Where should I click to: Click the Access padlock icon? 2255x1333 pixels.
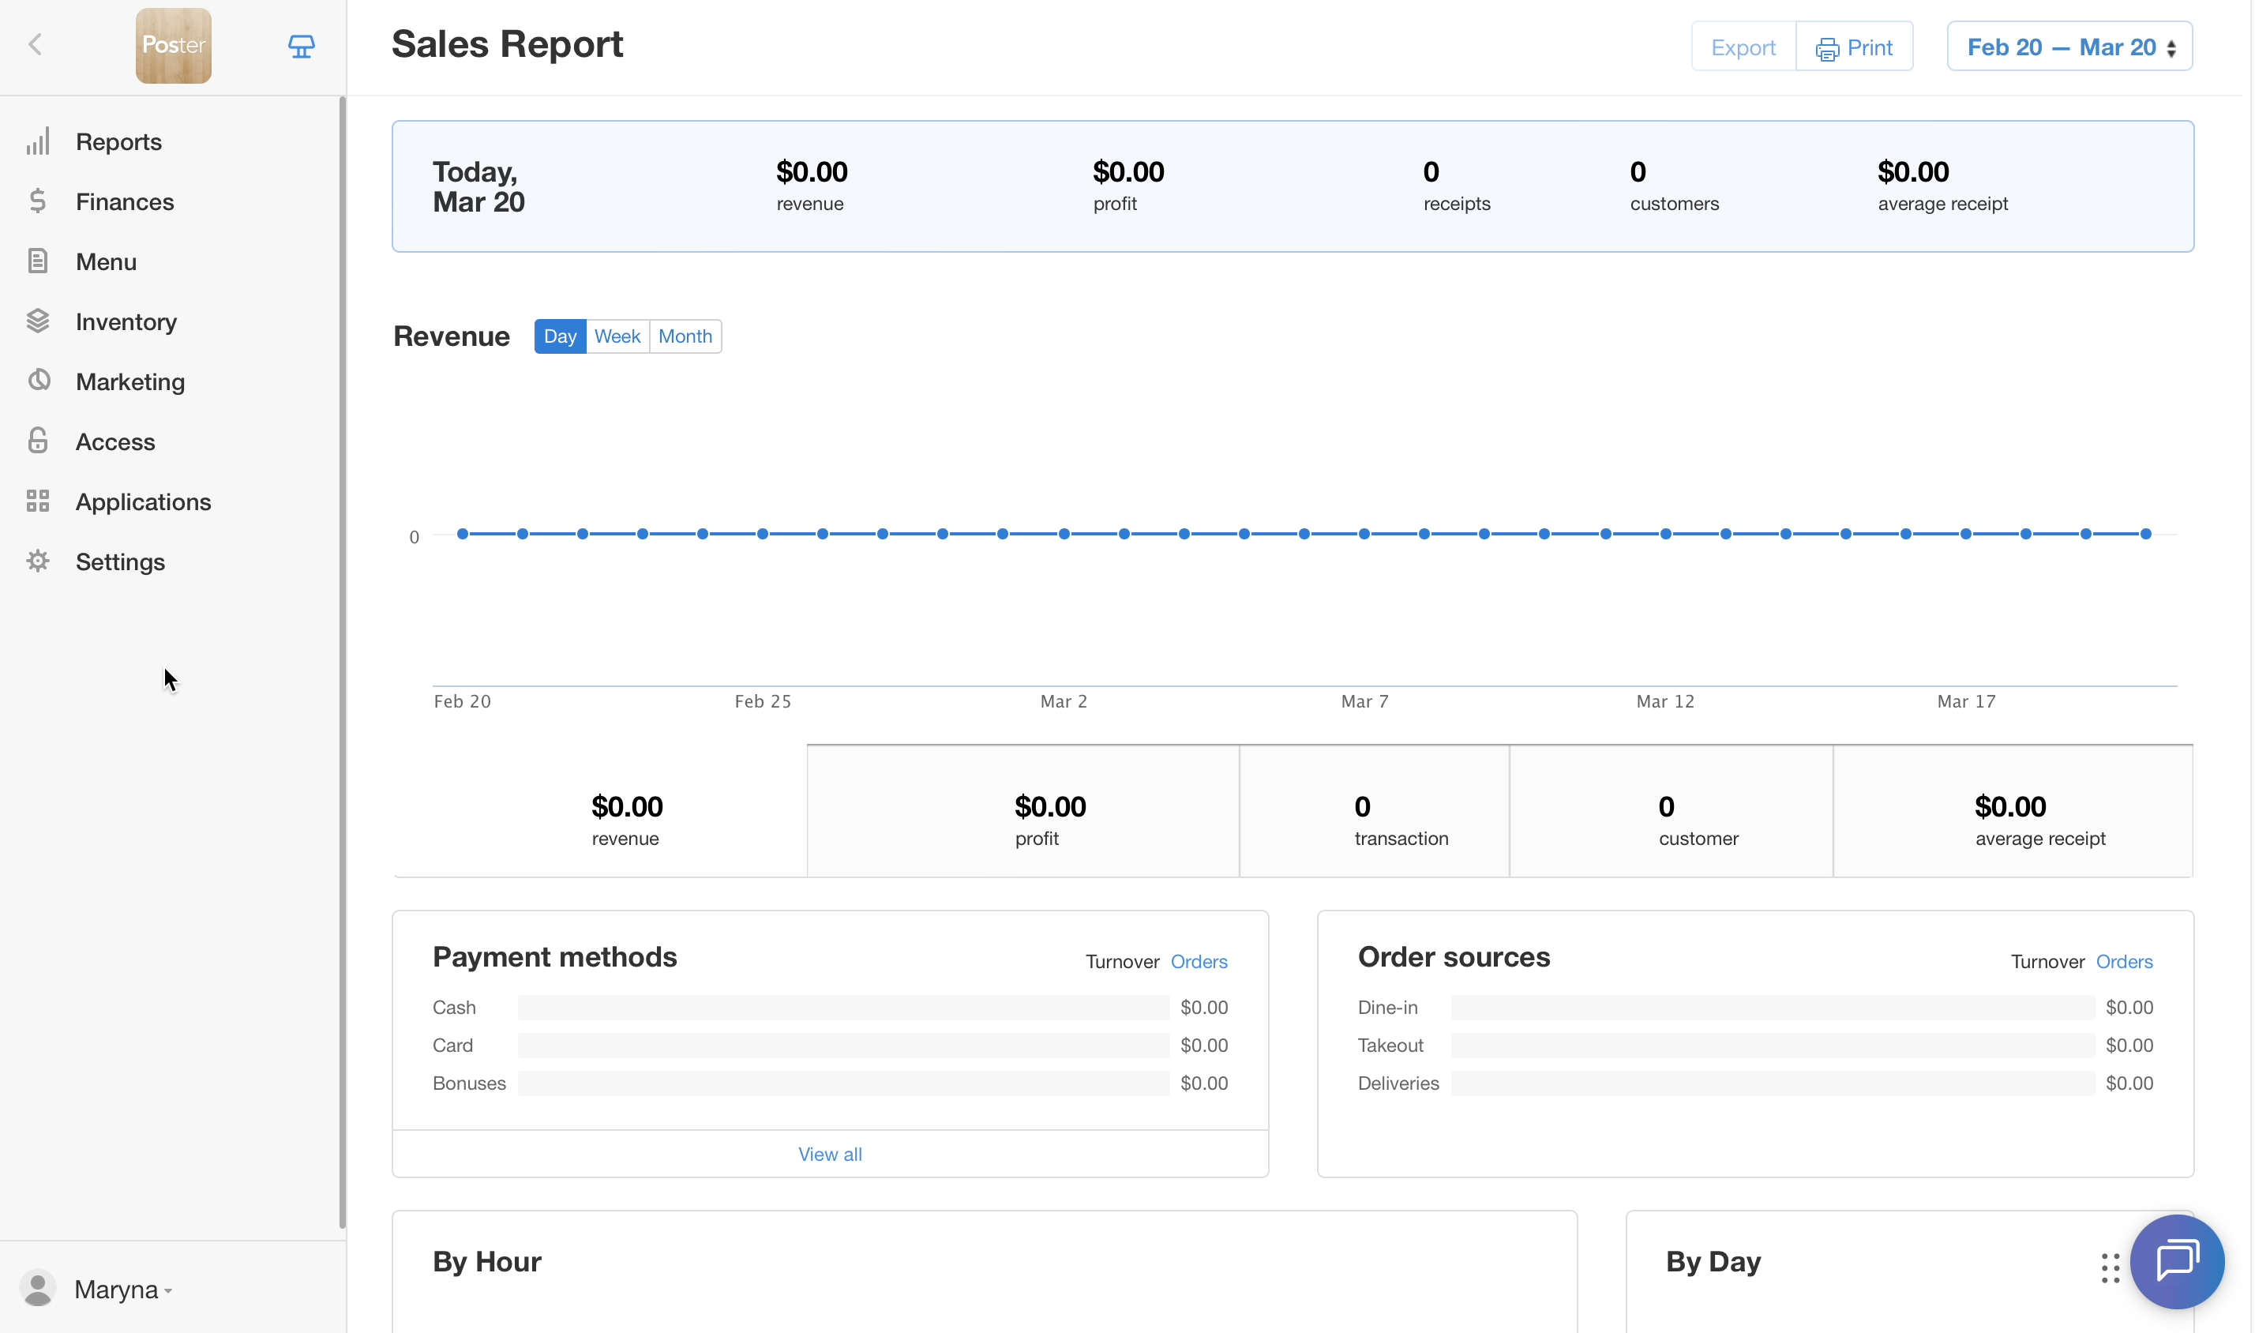38,441
